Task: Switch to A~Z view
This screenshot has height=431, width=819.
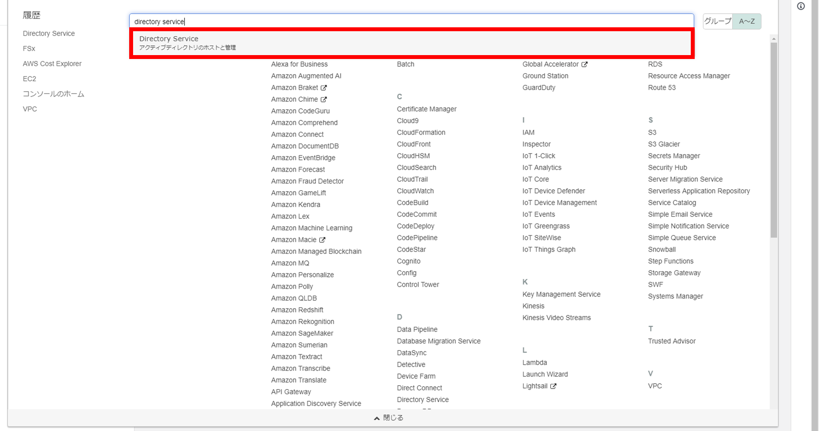Action: (x=747, y=21)
